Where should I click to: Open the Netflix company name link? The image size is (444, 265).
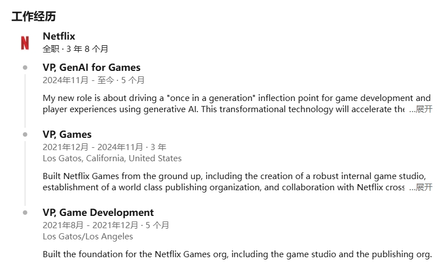59,36
